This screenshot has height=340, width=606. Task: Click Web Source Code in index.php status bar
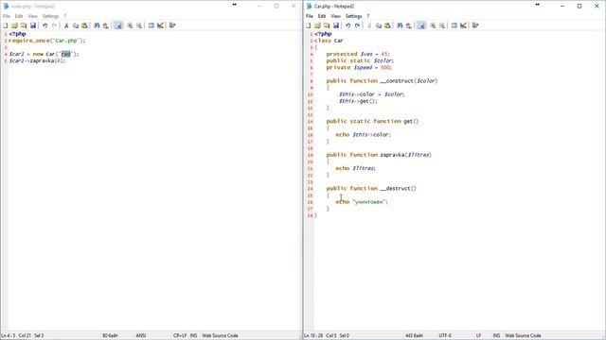[220, 336]
